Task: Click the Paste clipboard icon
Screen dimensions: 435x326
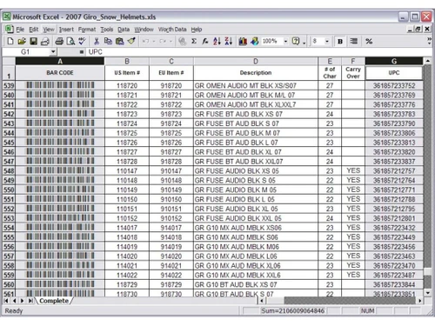Action: 119,41
